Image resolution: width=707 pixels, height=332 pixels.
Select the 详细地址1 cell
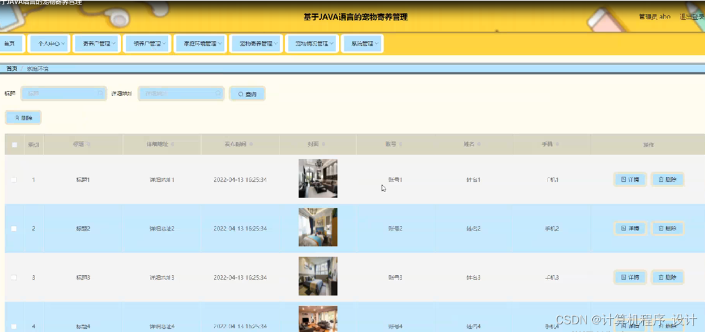pyautogui.click(x=162, y=179)
